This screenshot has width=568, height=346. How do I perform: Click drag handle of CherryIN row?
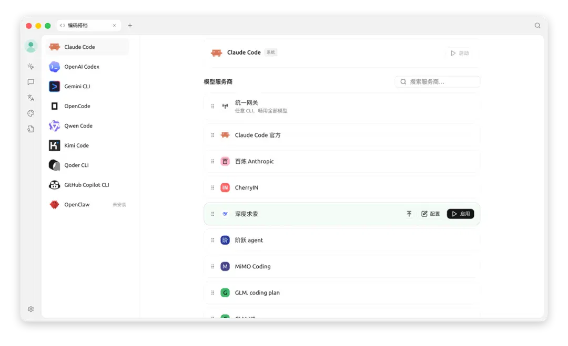[x=212, y=187]
